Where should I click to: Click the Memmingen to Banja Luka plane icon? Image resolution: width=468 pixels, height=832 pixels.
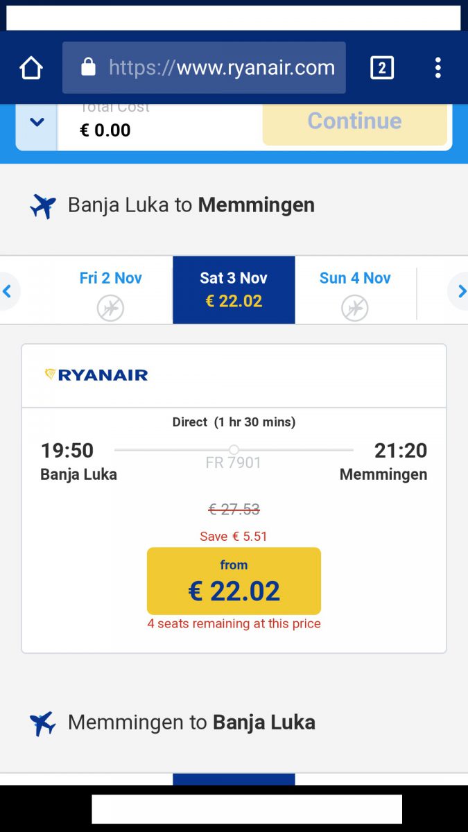tap(43, 723)
